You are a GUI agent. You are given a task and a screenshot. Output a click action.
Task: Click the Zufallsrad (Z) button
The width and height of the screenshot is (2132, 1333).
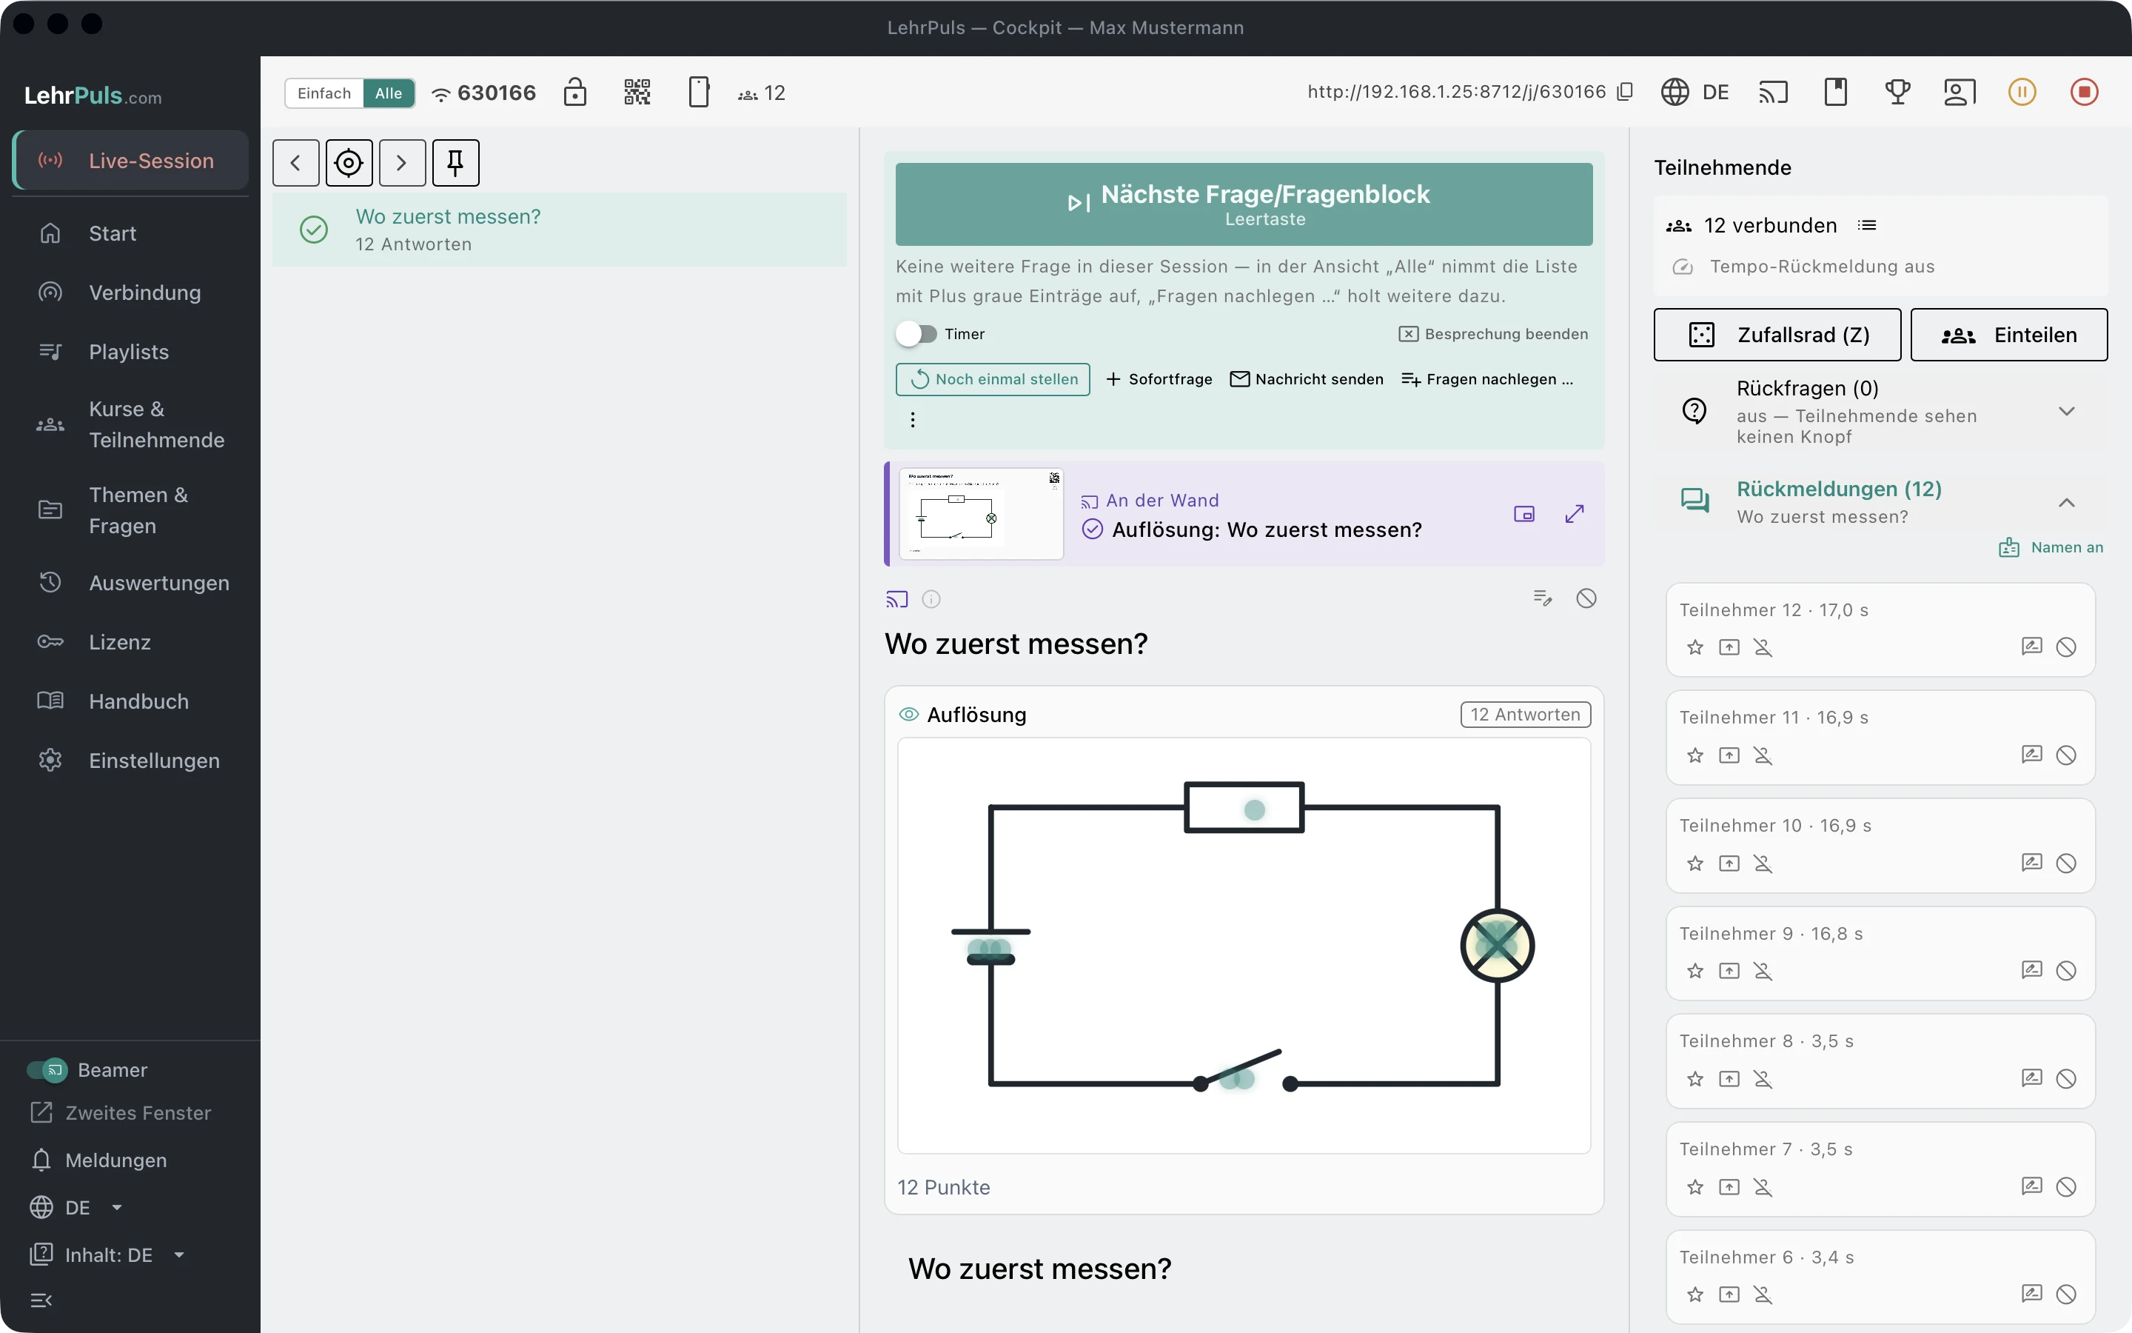click(1777, 335)
